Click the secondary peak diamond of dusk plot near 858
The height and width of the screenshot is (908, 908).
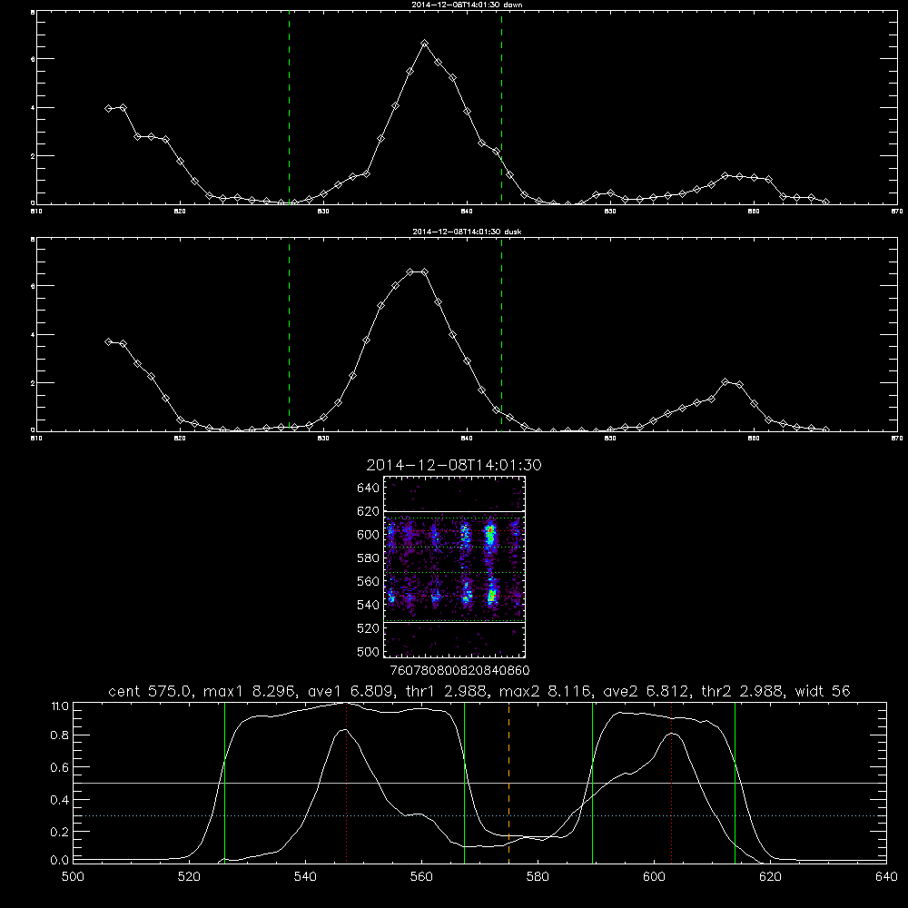coord(725,381)
